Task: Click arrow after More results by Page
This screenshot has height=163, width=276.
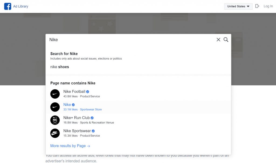Action: coord(88,146)
